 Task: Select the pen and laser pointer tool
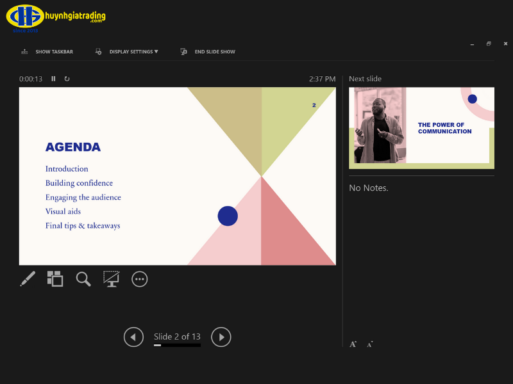pyautogui.click(x=28, y=279)
